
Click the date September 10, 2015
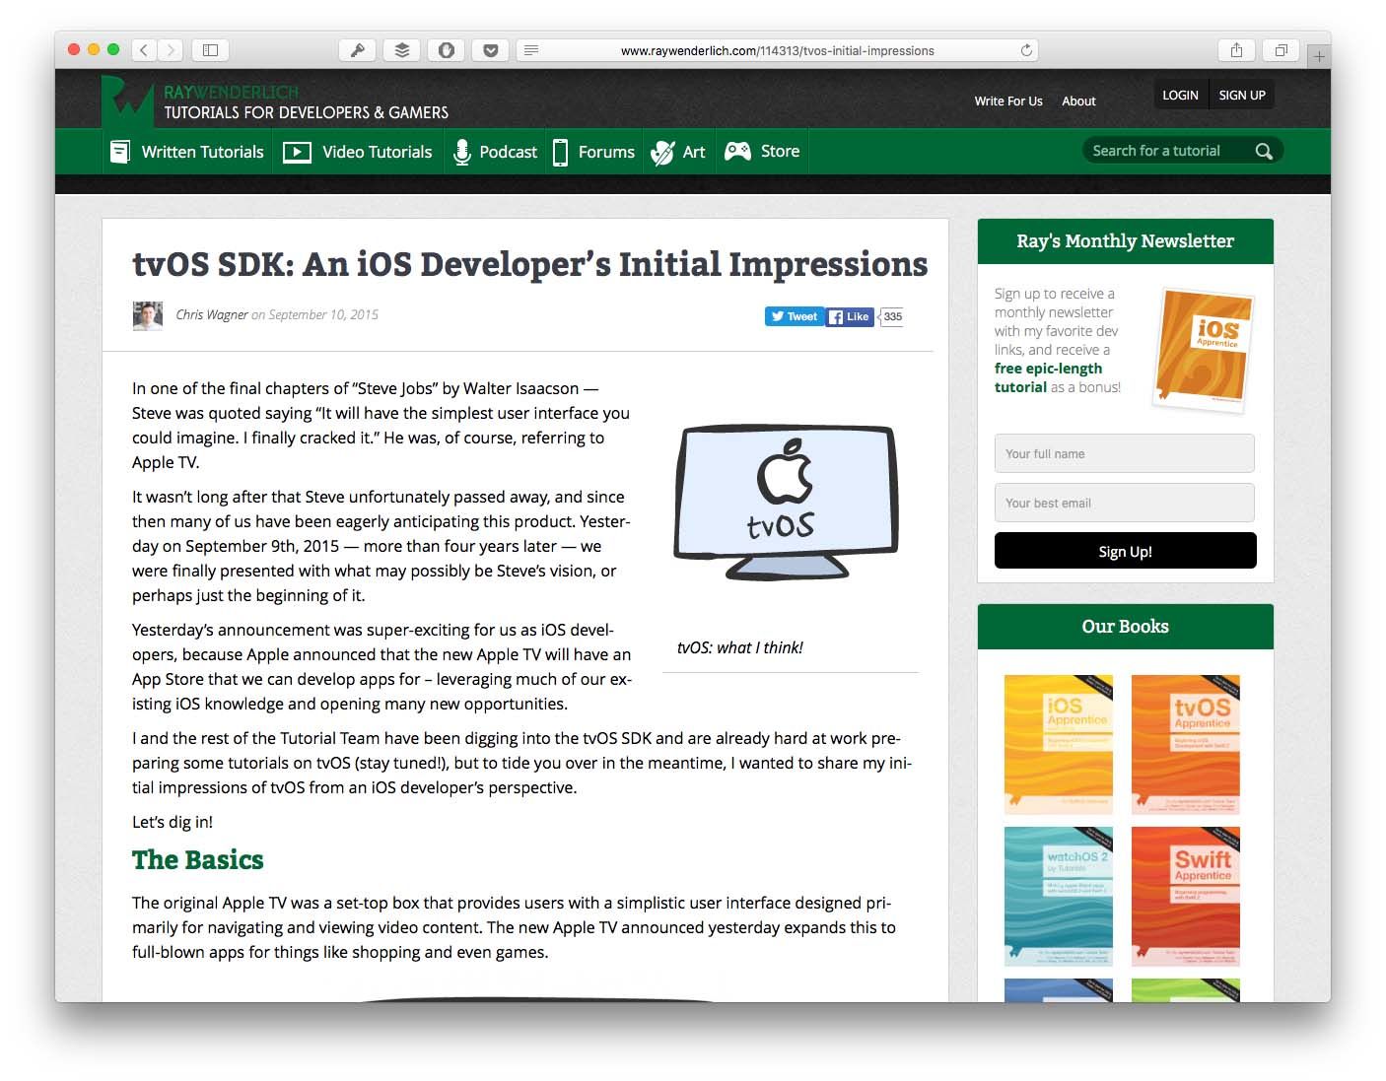[x=323, y=314]
